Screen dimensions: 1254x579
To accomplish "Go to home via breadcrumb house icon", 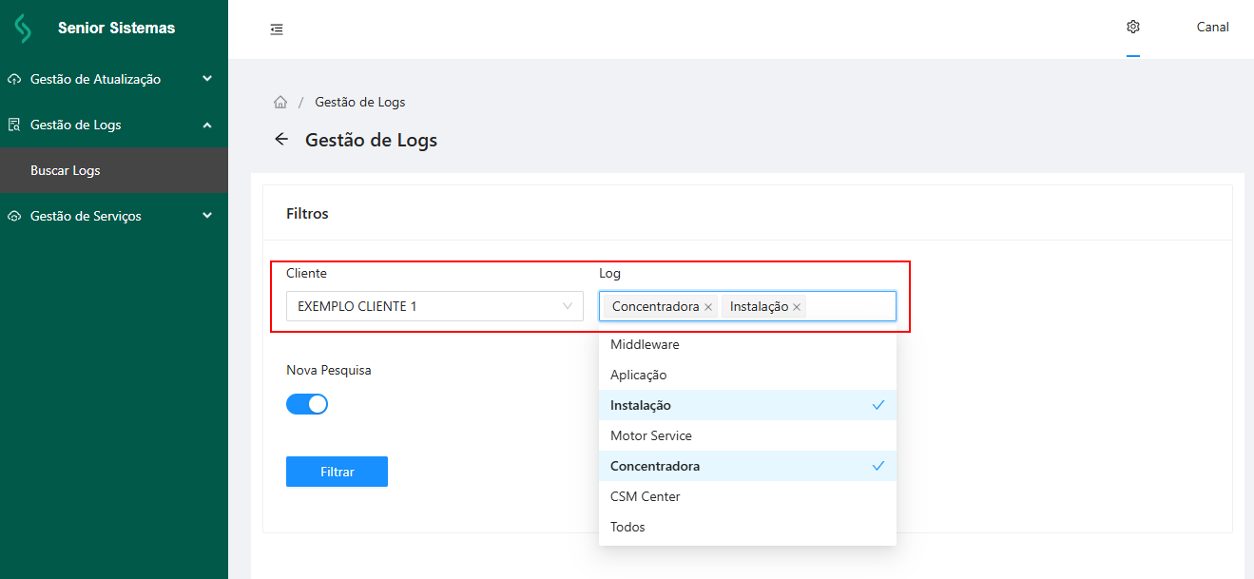I will (x=280, y=103).
